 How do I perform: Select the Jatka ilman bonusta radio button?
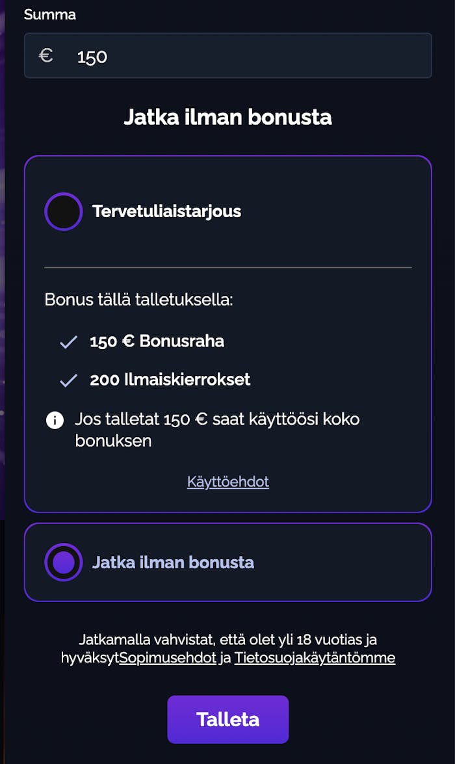64,562
